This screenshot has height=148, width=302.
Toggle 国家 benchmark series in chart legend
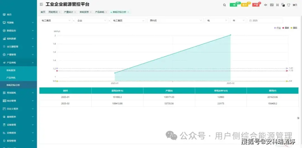[286, 28]
